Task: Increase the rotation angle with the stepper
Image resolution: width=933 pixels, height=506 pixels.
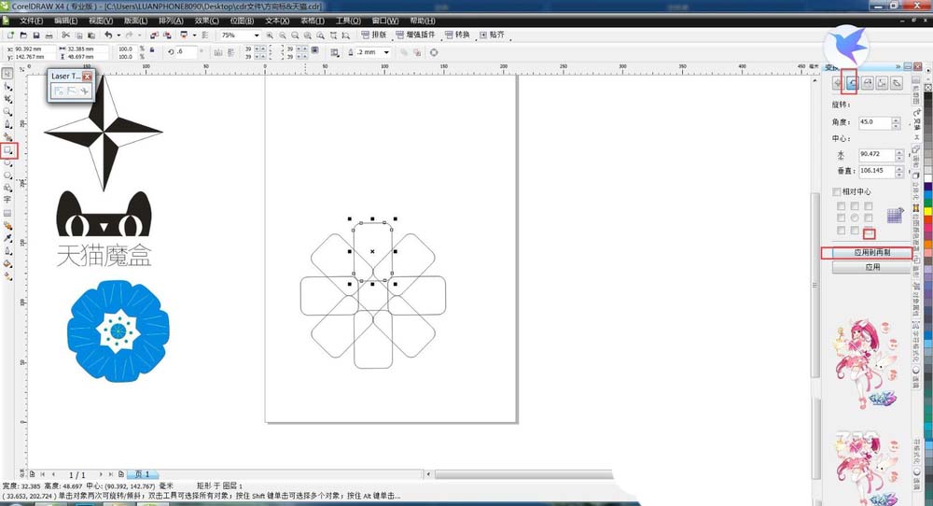Action: pos(897,119)
